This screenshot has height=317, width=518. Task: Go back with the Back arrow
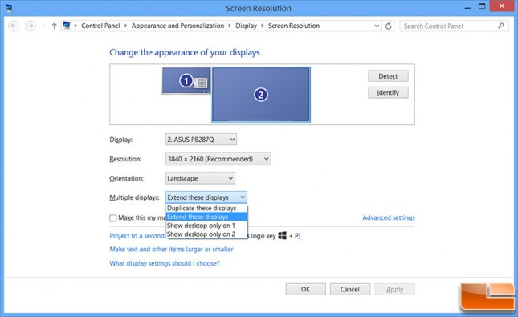[x=14, y=26]
